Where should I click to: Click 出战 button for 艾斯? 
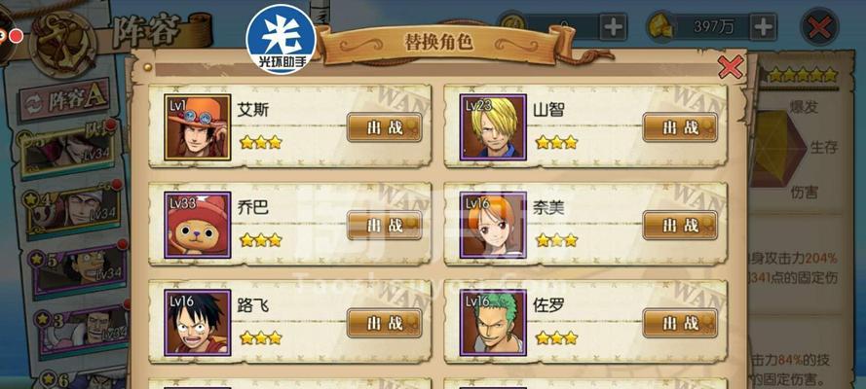coord(385,127)
